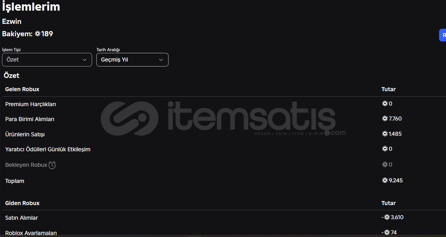Click the chevron arrow of the Geçmiş Yıl dropdown
This screenshot has height=237, width=446.
[161, 60]
